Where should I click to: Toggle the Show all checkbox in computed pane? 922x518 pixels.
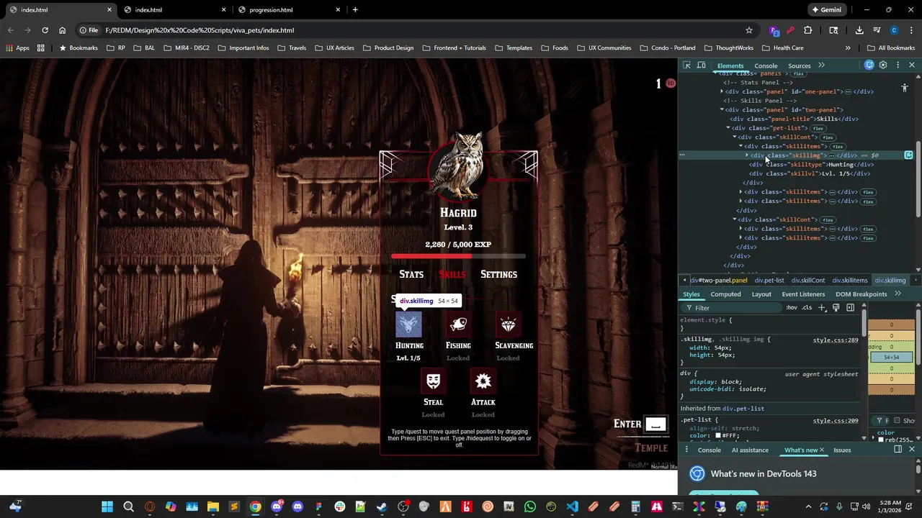pyautogui.click(x=898, y=421)
